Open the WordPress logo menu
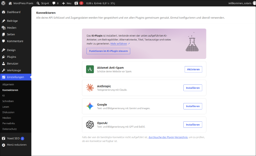Image resolution: width=256 pixels, height=156 pixels. click(x=3, y=3)
